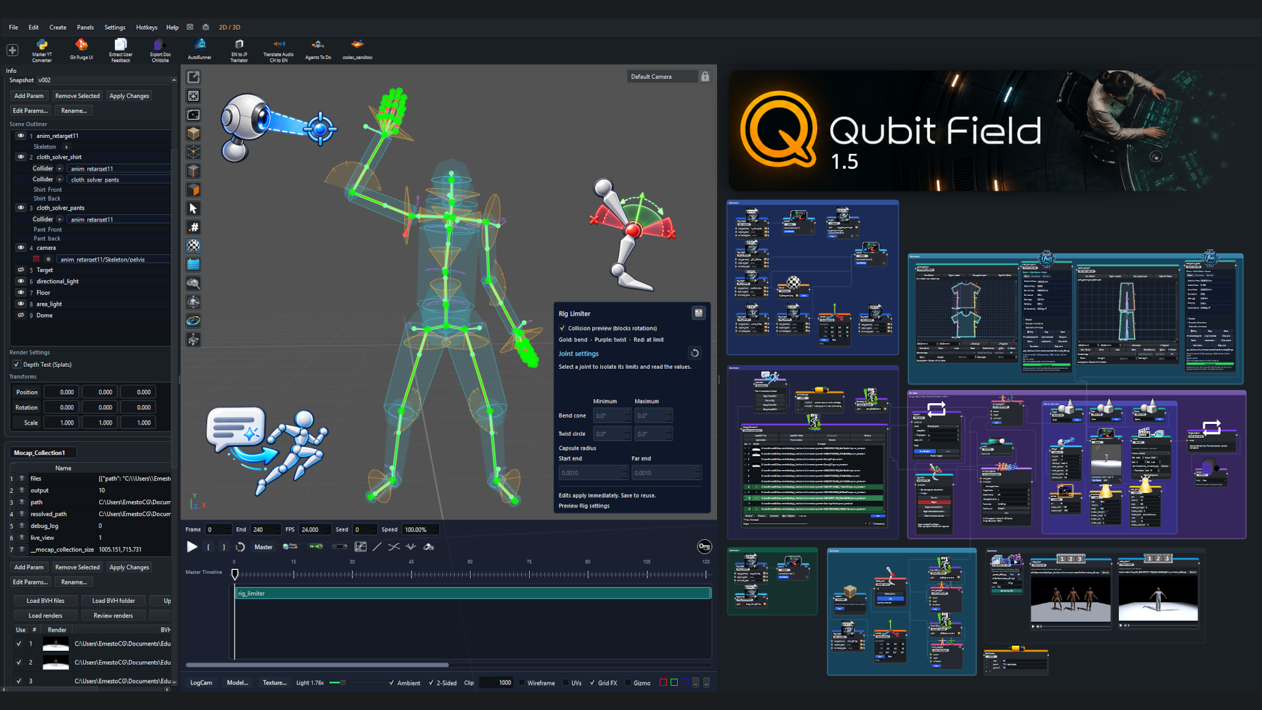The height and width of the screenshot is (710, 1262).
Task: Show the hidden Target object
Action: point(21,270)
